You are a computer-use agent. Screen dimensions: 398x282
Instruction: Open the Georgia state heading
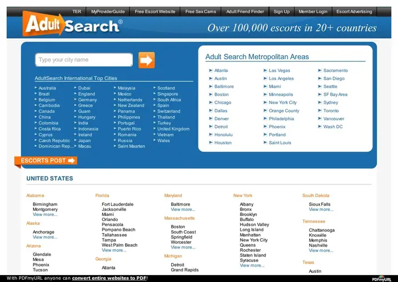103,259
